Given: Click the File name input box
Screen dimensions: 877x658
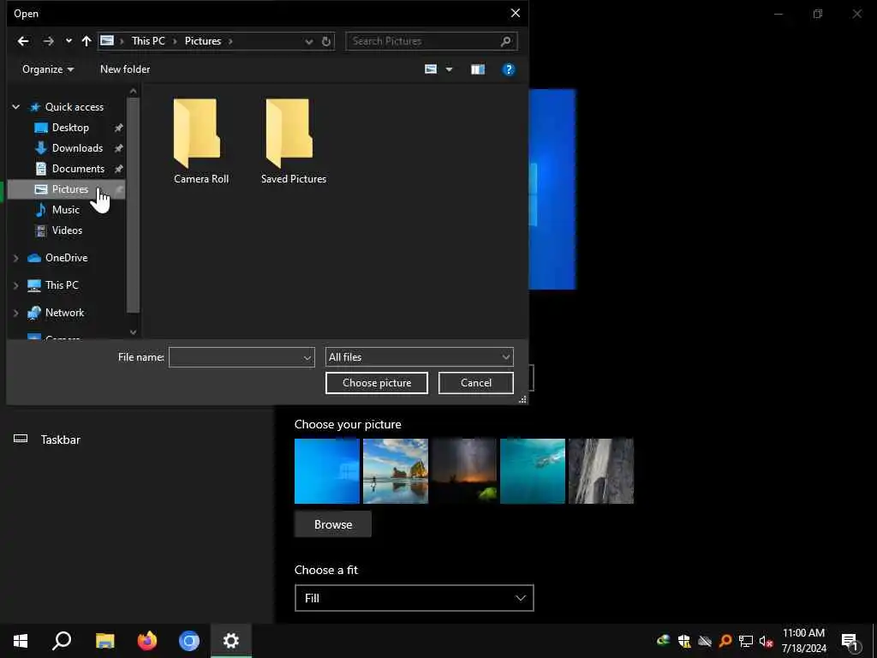Looking at the screenshot, I should 235,357.
